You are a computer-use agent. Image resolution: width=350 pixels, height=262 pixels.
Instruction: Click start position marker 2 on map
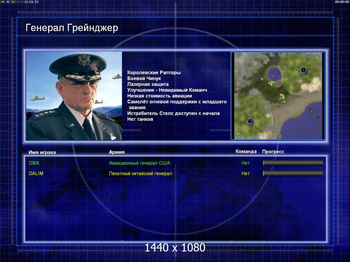pos(250,121)
